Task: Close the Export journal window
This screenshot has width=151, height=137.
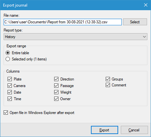Action: coord(146,5)
